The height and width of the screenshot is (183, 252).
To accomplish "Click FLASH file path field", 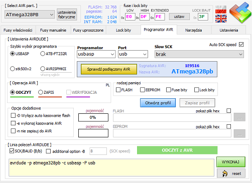I will [172, 117].
